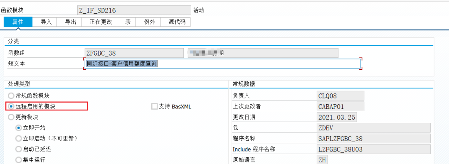The height and width of the screenshot is (164, 449).
Task: Select the 集中运行 radio option
Action: (x=19, y=159)
